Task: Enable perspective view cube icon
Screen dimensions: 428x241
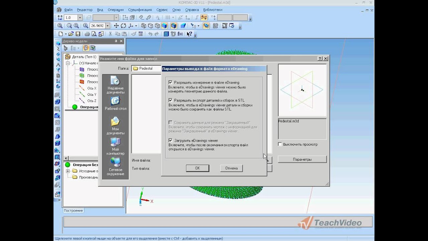Action: 183,26
